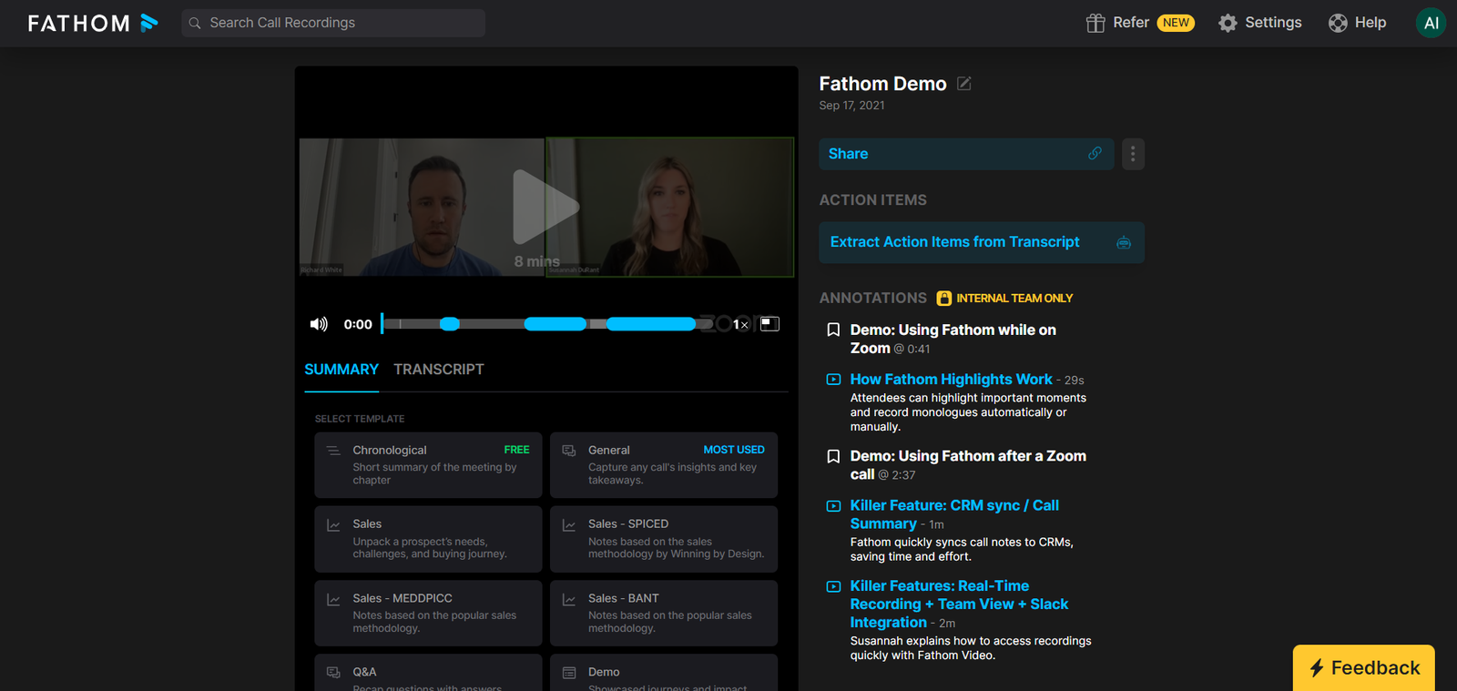Click play icon beside Killer Feature: CRM sync
This screenshot has height=691, width=1457.
833,506
